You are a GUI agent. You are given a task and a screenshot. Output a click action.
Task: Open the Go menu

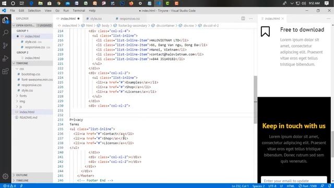[57, 10]
